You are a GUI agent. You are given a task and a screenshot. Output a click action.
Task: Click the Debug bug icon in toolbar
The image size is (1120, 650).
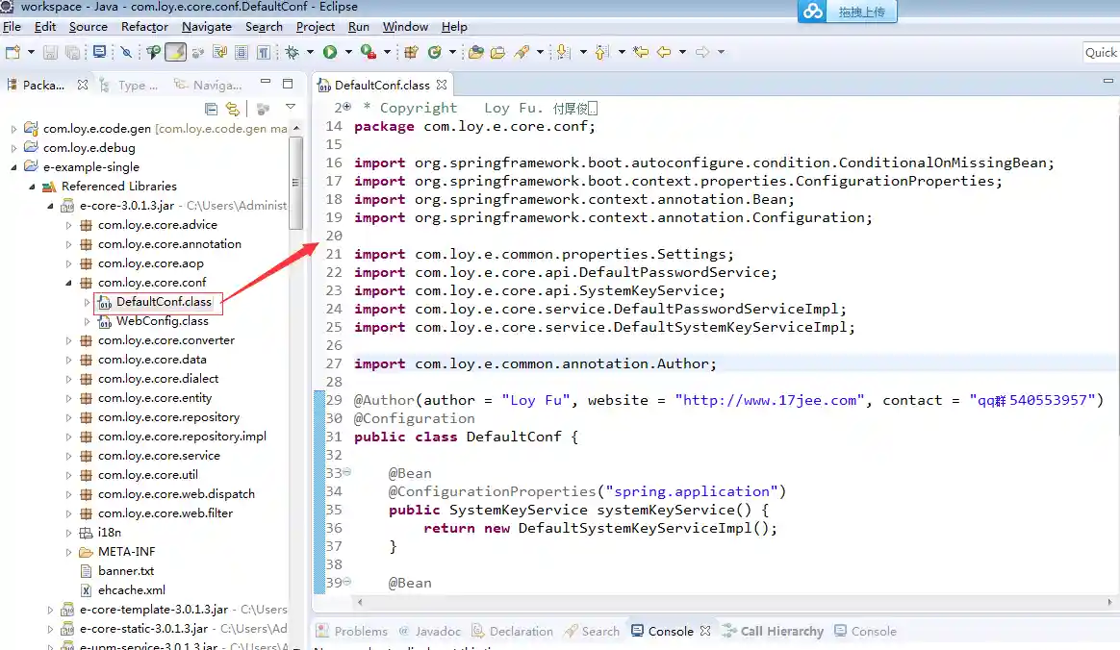click(x=292, y=52)
